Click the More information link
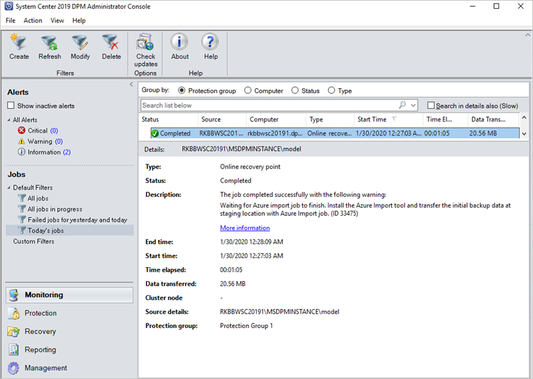Image resolution: width=533 pixels, height=379 pixels. (244, 228)
